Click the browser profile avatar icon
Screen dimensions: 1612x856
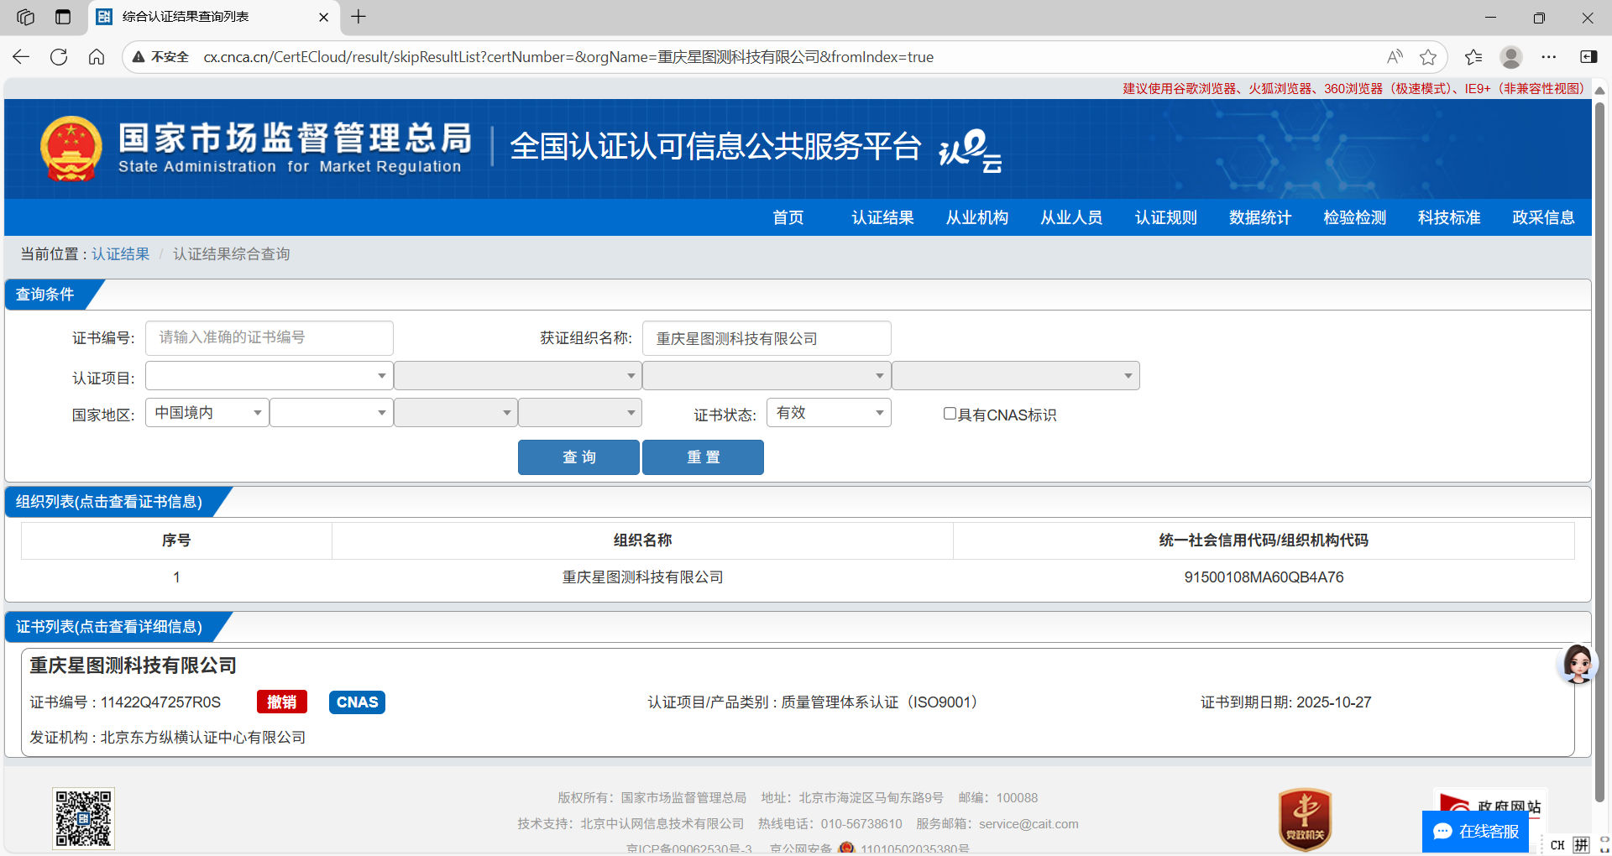[1511, 57]
